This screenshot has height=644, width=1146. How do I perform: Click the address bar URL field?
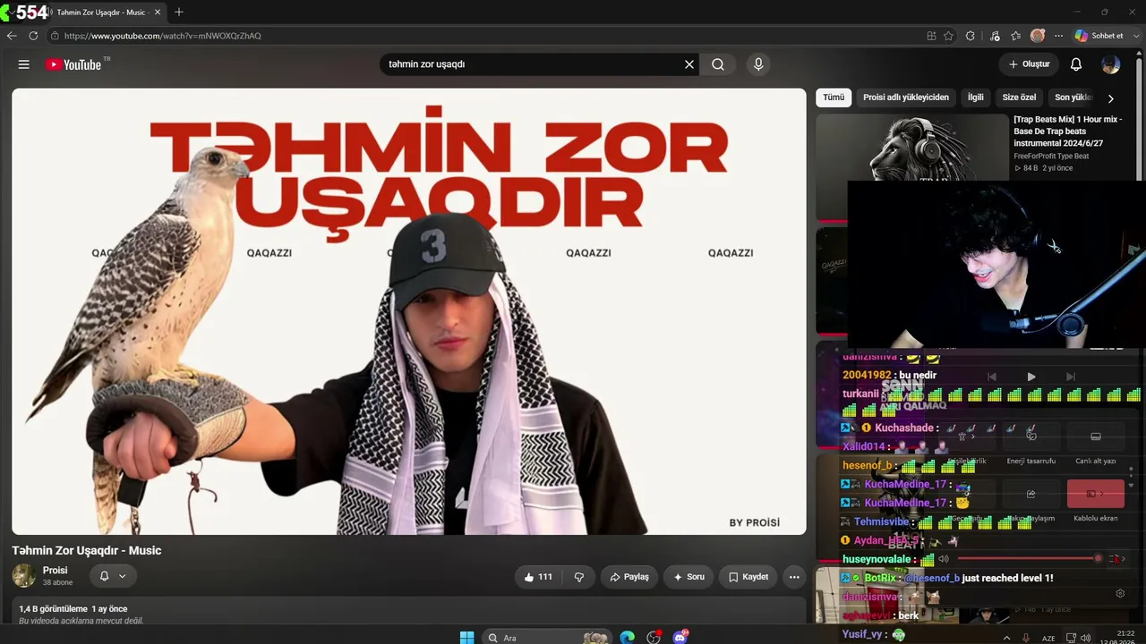click(x=483, y=36)
